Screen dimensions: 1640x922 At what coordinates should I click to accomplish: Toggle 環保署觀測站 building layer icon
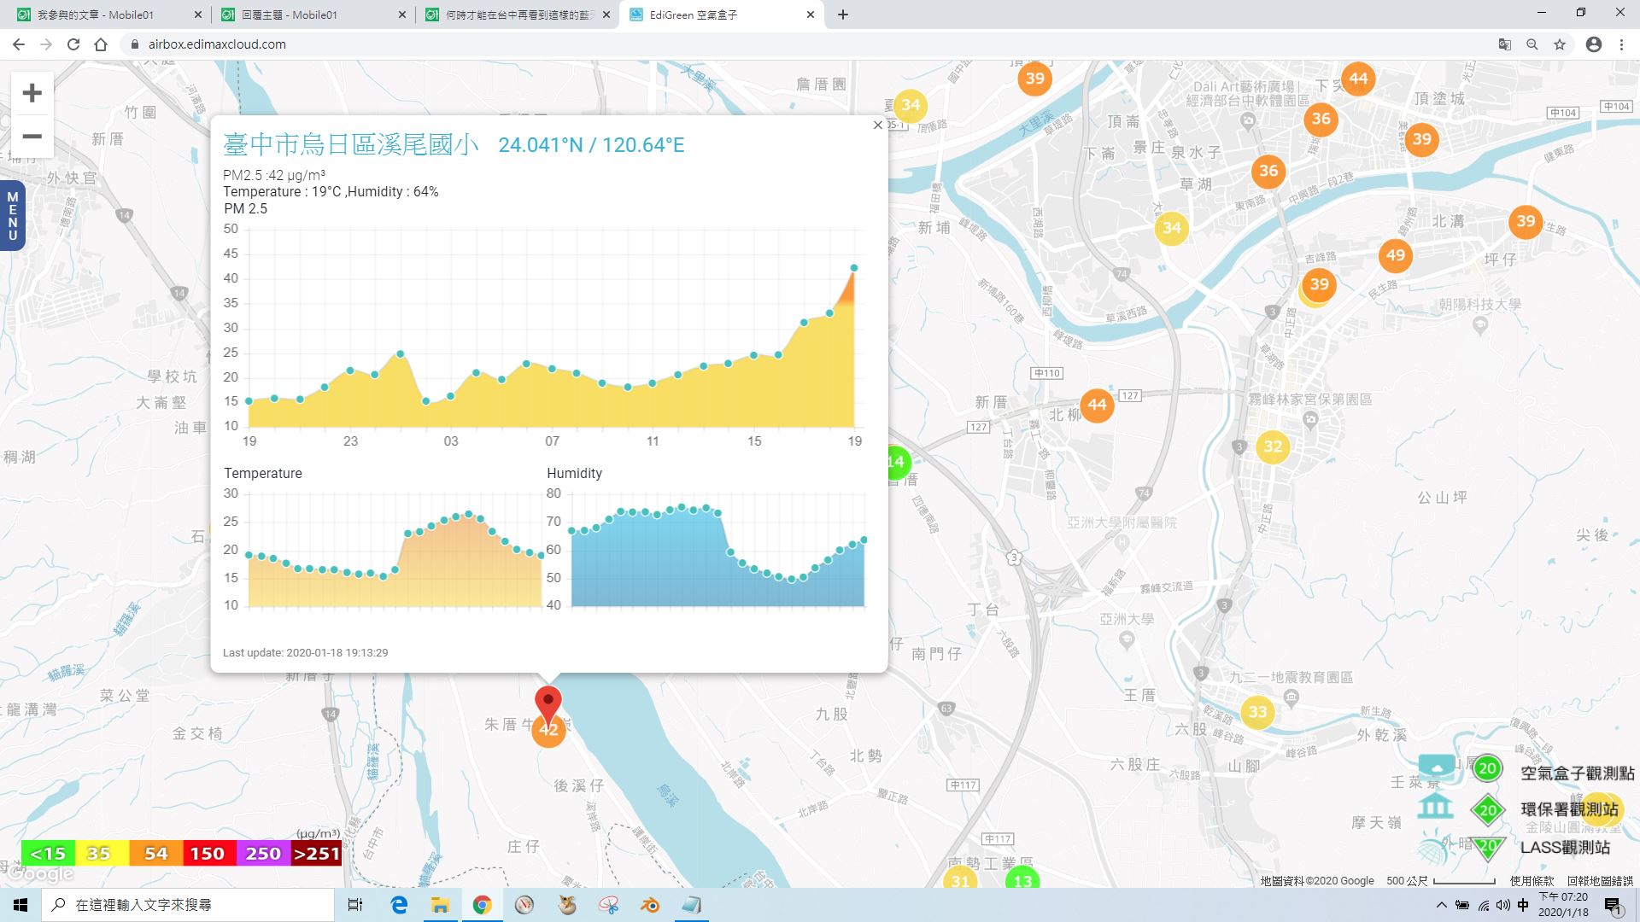[x=1436, y=805]
